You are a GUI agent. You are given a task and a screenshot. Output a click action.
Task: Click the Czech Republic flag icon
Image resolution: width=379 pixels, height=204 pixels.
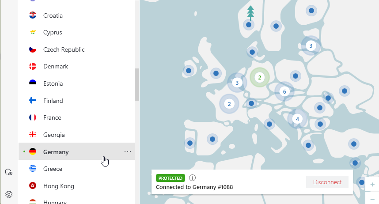(33, 49)
